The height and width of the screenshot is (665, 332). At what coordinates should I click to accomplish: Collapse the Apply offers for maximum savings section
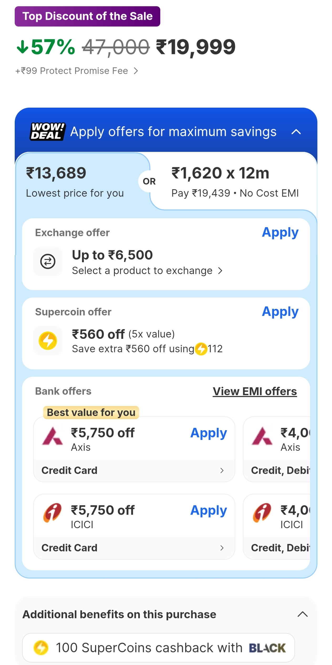(x=296, y=132)
